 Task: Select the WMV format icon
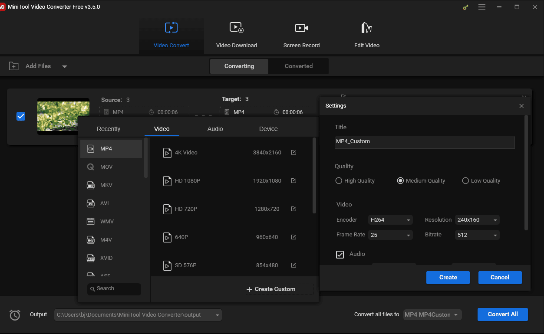tap(91, 222)
